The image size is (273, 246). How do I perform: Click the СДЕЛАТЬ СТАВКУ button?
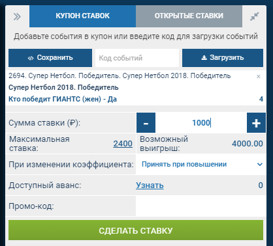pyautogui.click(x=136, y=230)
